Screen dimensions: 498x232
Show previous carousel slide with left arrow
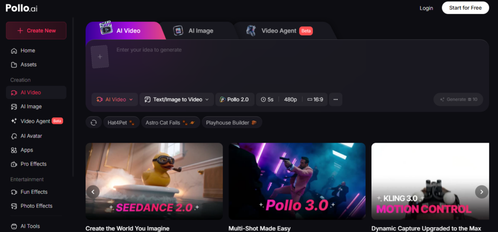93,192
